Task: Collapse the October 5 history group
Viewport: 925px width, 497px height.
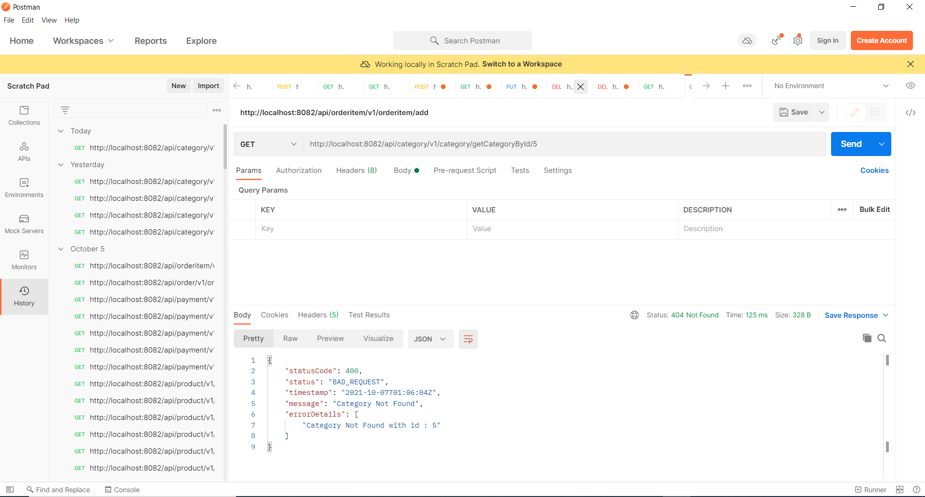Action: (x=61, y=249)
